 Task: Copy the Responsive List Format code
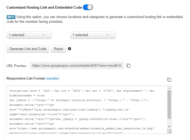point(169,80)
